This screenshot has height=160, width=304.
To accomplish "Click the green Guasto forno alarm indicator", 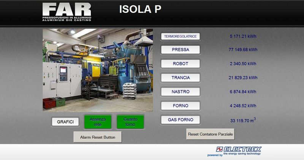I will (x=130, y=122).
